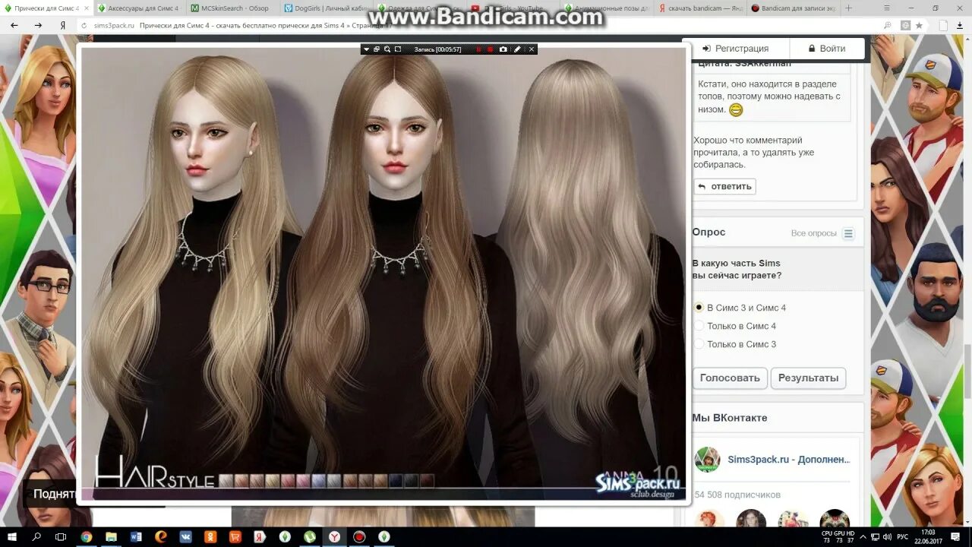Open File Explorer from the taskbar
Image resolution: width=972 pixels, height=547 pixels.
[112, 537]
